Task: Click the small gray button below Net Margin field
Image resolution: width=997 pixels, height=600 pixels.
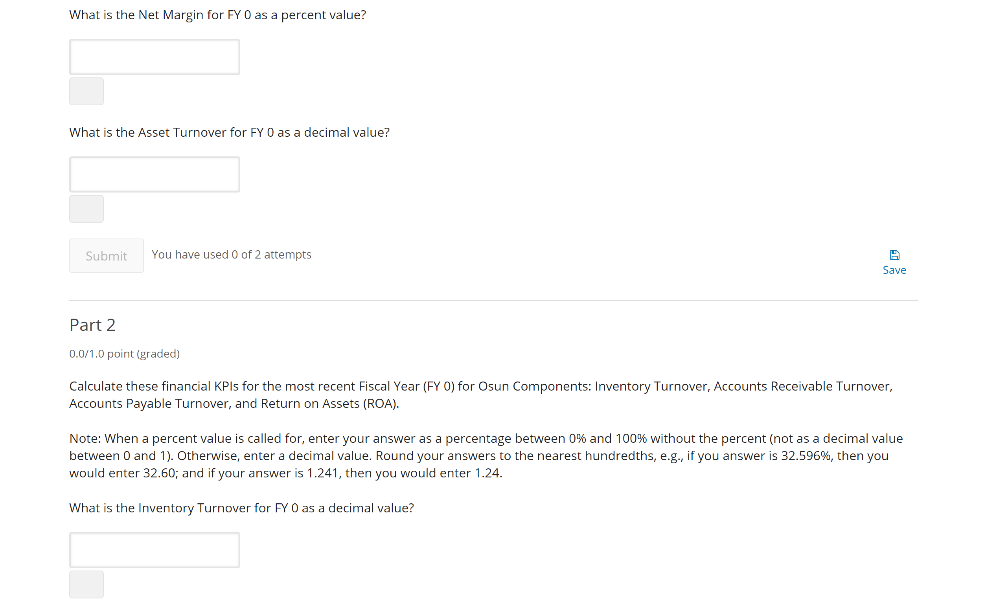Action: point(86,91)
